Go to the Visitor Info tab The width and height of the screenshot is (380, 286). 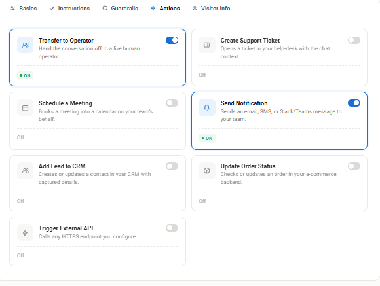212,9
